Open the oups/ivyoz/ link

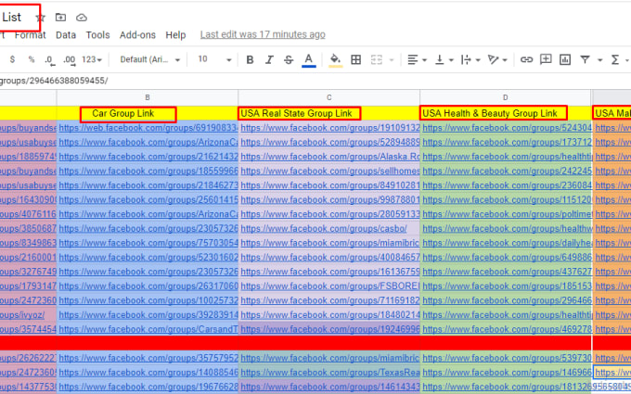click(22, 315)
